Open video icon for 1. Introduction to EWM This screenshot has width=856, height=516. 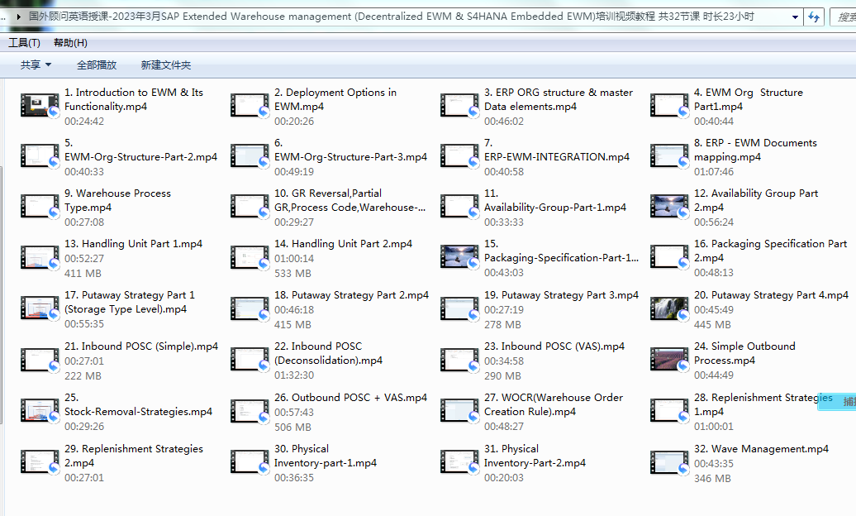click(40, 106)
